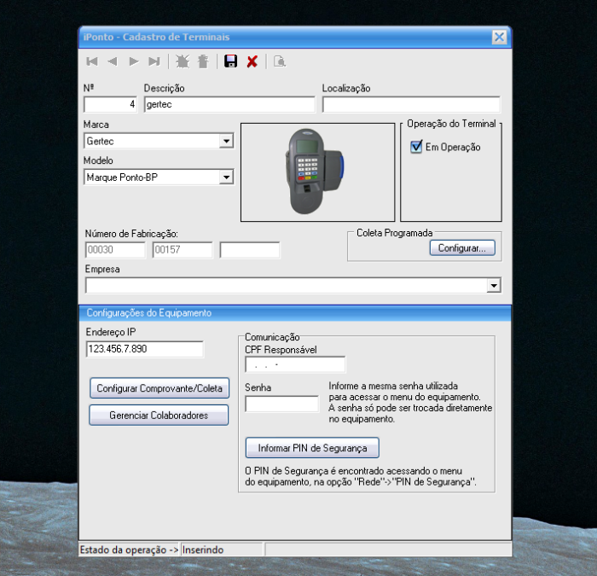Click the search document toolbar icon
This screenshot has height=576, width=597.
280,61
